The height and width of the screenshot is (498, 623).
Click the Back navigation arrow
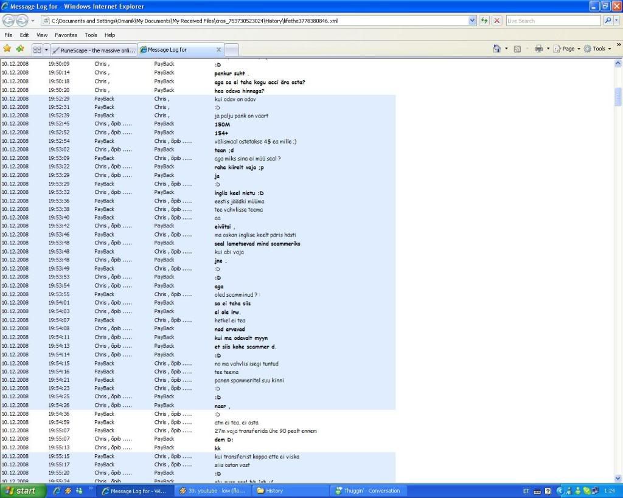point(9,21)
